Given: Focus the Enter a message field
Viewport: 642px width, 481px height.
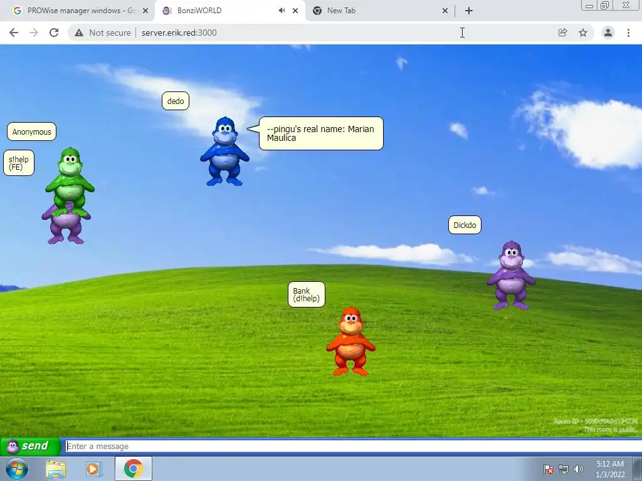Looking at the screenshot, I should (x=353, y=446).
